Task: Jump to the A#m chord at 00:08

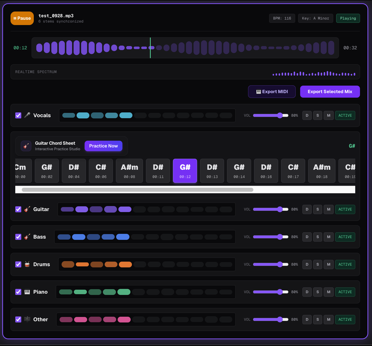Action: coord(129,171)
